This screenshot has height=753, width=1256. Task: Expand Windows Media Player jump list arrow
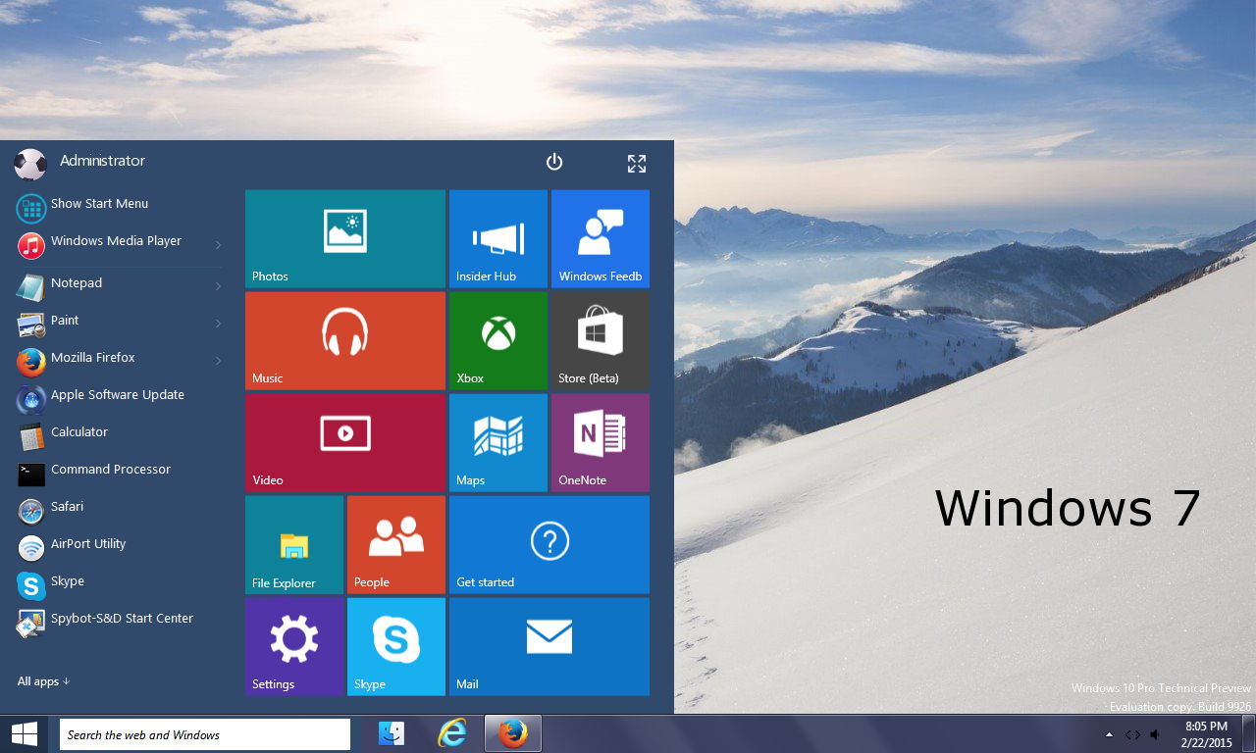click(x=218, y=244)
